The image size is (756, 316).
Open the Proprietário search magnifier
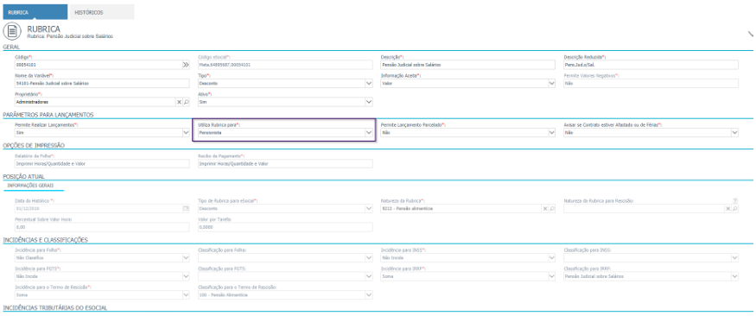tap(186, 102)
